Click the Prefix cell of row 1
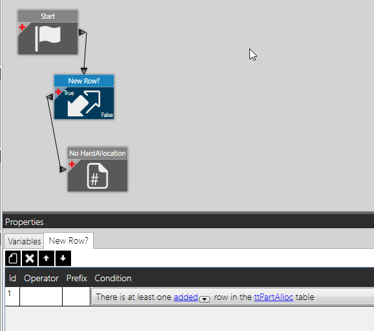 click(x=76, y=296)
